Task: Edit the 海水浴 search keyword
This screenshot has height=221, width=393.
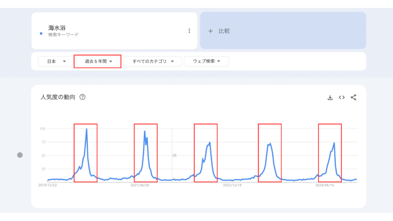Action: click(x=57, y=28)
